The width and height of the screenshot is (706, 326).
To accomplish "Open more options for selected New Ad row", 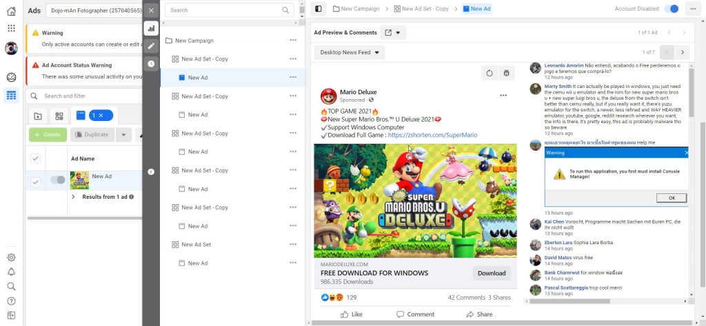I will 293,77.
